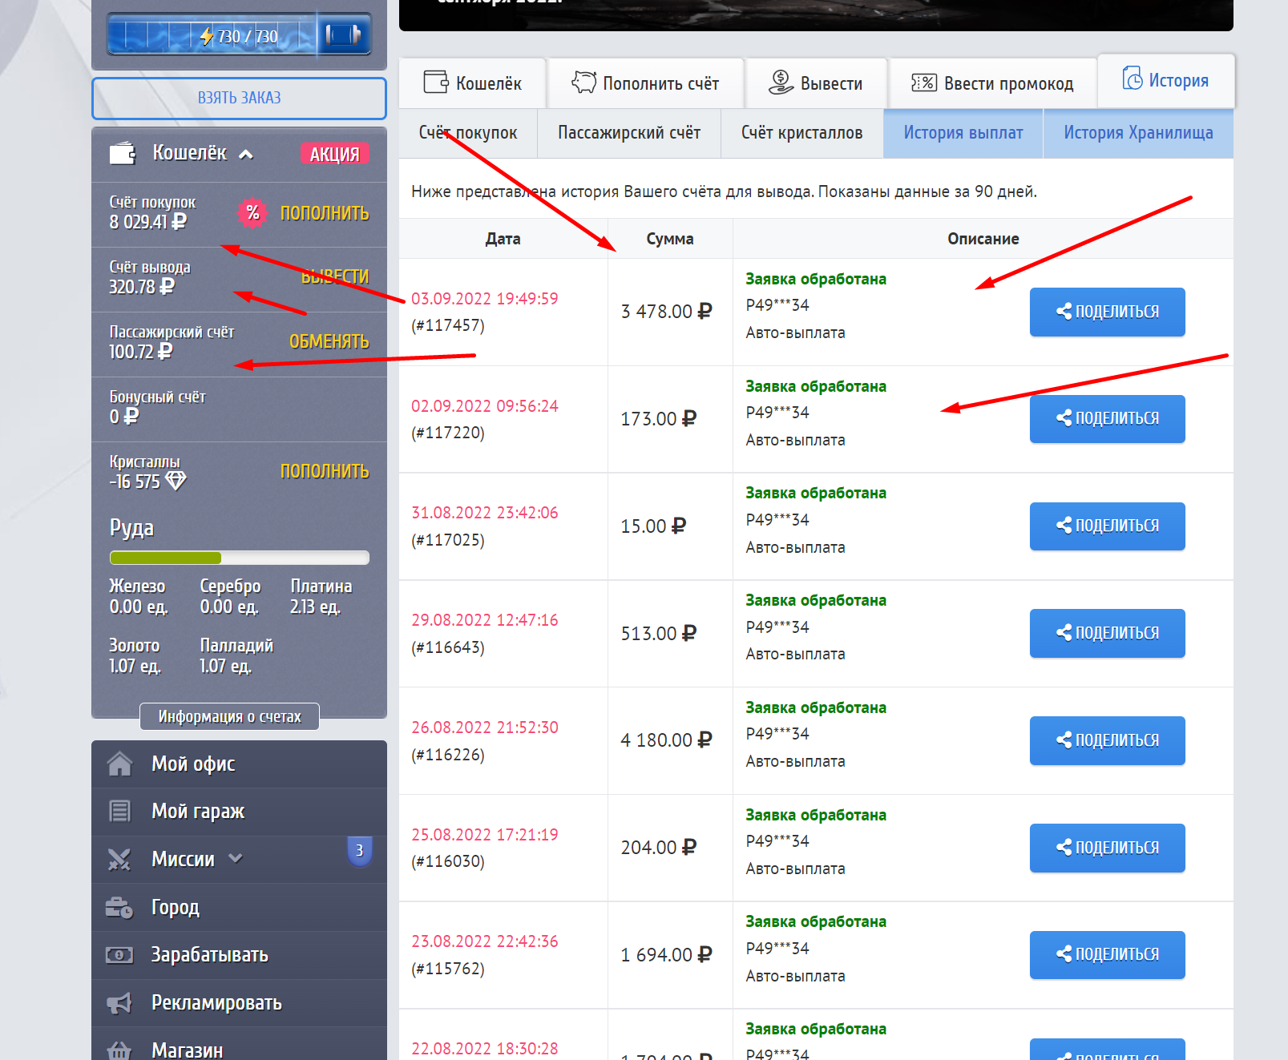Share the 4 180.00 ₽ payout via ПОДЕЛИТЬСЯ
The width and height of the screenshot is (1288, 1060).
tap(1107, 740)
